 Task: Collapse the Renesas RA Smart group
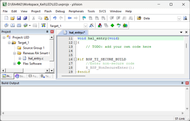(x=14, y=53)
